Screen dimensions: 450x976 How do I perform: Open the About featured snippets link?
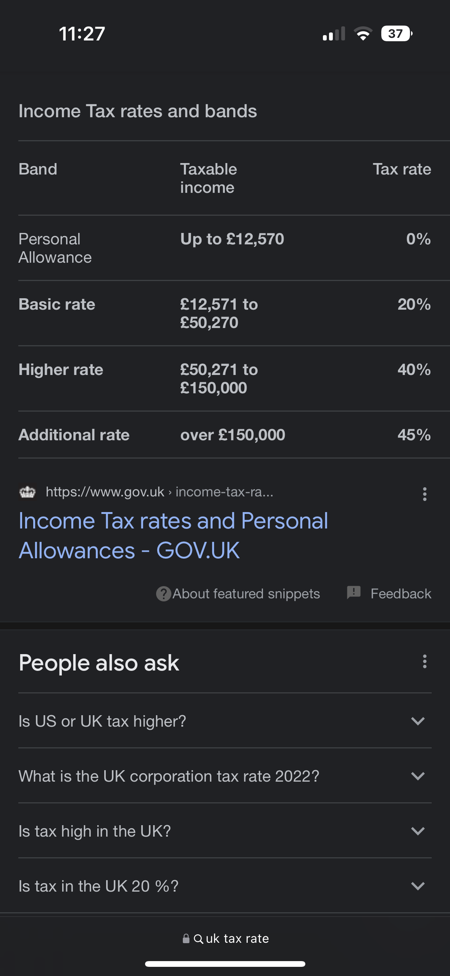click(x=246, y=594)
